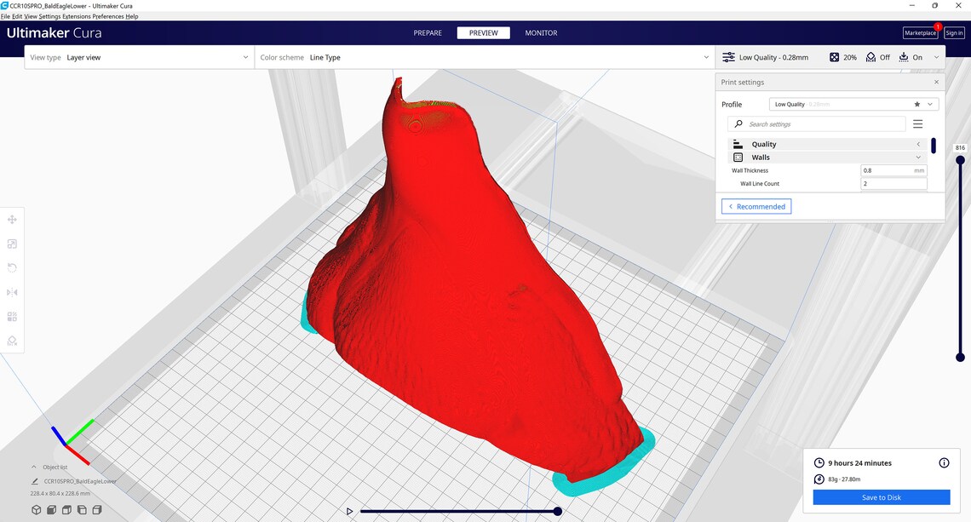Open Per Model Settings tool

pyautogui.click(x=12, y=316)
